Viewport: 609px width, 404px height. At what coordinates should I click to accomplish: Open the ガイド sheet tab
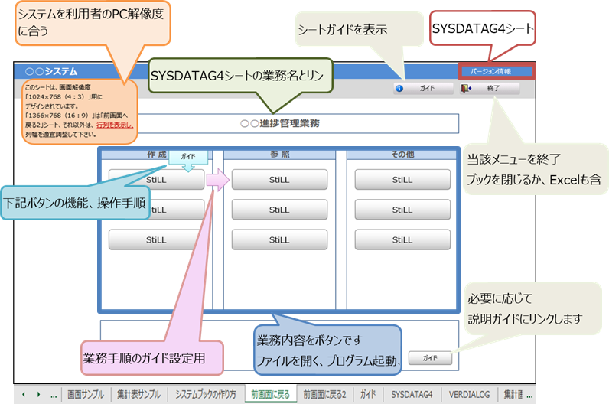coord(368,394)
